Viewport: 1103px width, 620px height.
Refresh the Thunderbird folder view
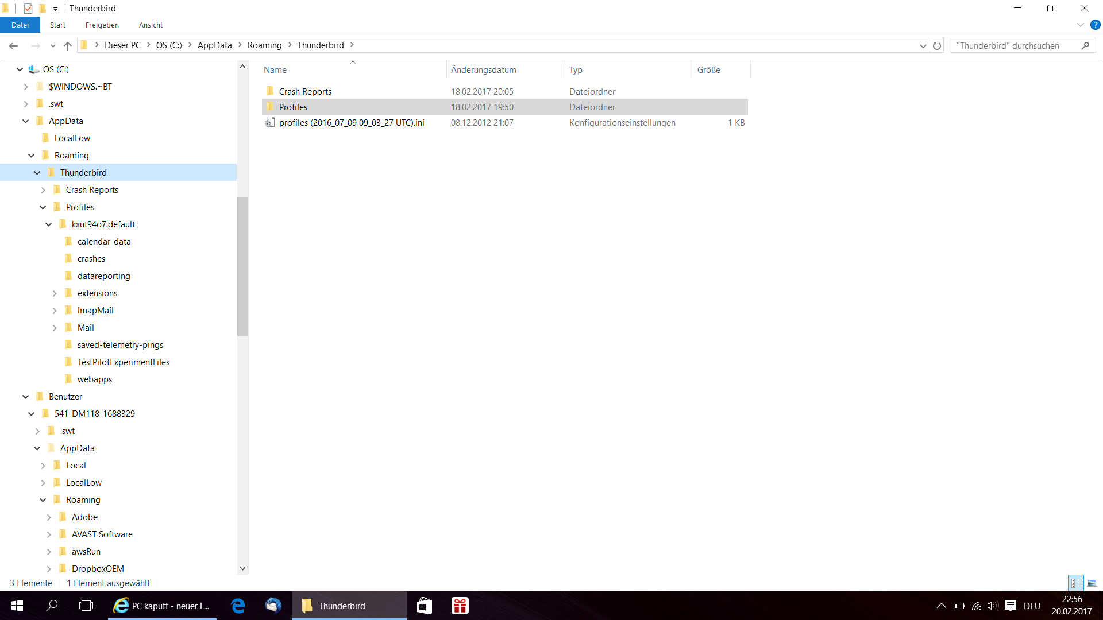click(937, 45)
